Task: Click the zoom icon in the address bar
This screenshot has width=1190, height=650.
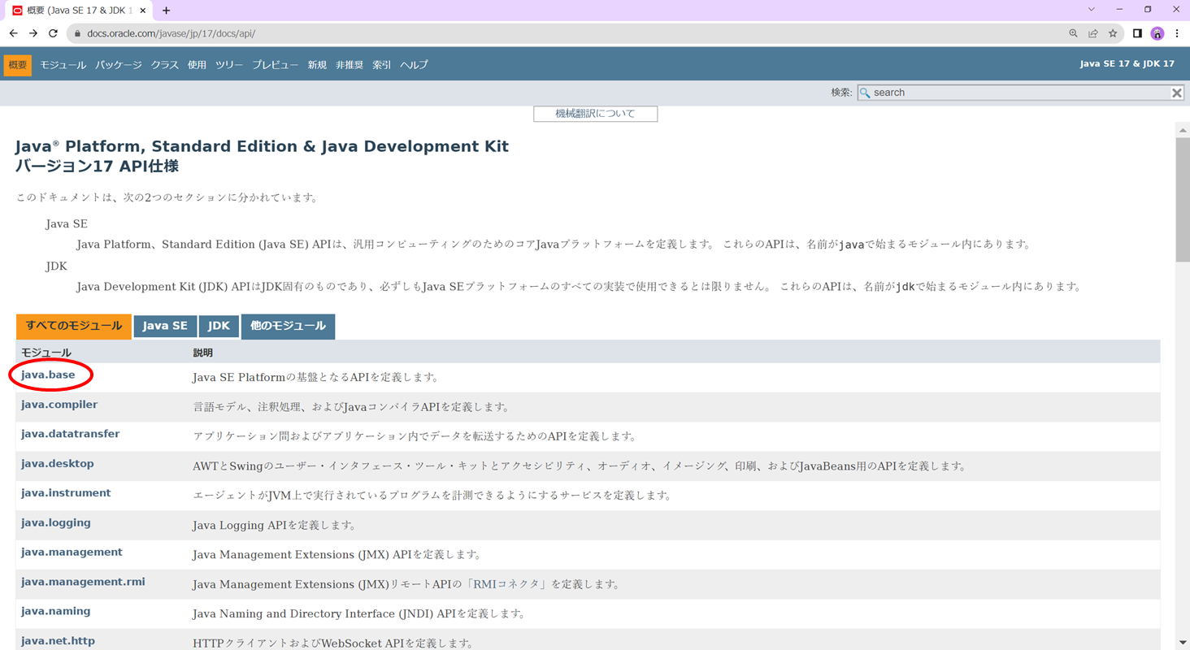Action: 1073,35
